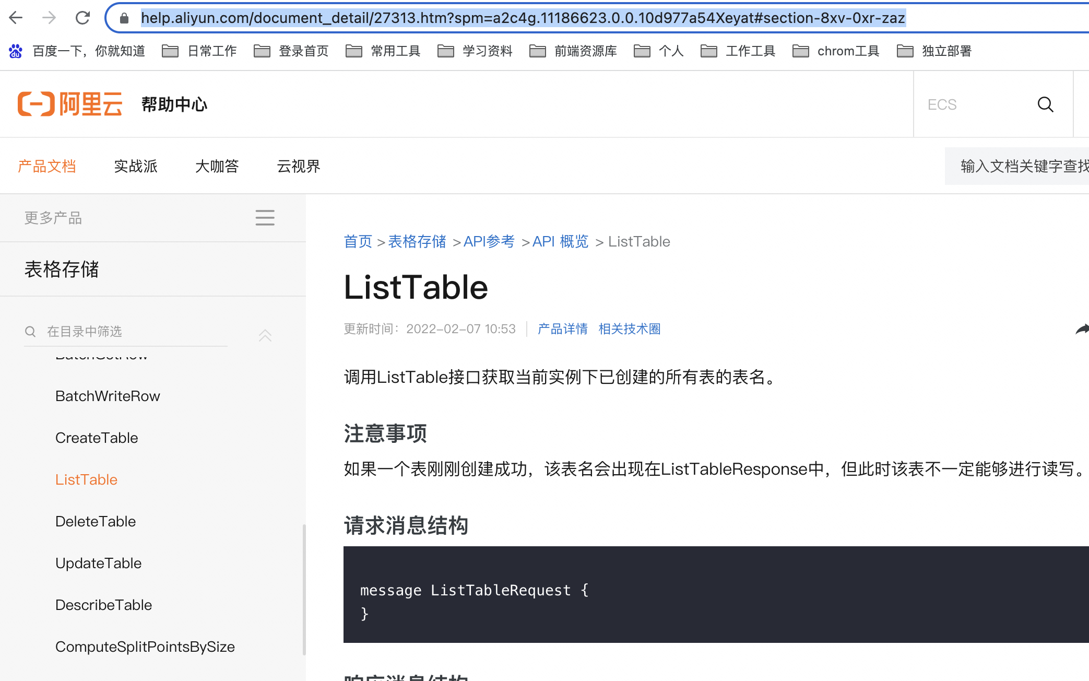Click the site lock icon in the address bar
Screen dimensions: 1089x681
[124, 18]
